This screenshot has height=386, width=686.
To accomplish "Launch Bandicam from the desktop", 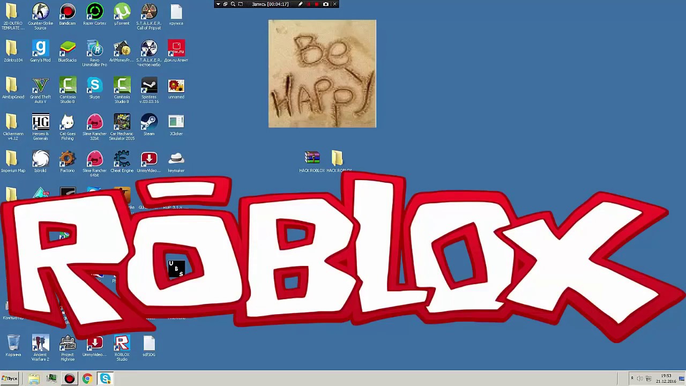I will pyautogui.click(x=68, y=14).
